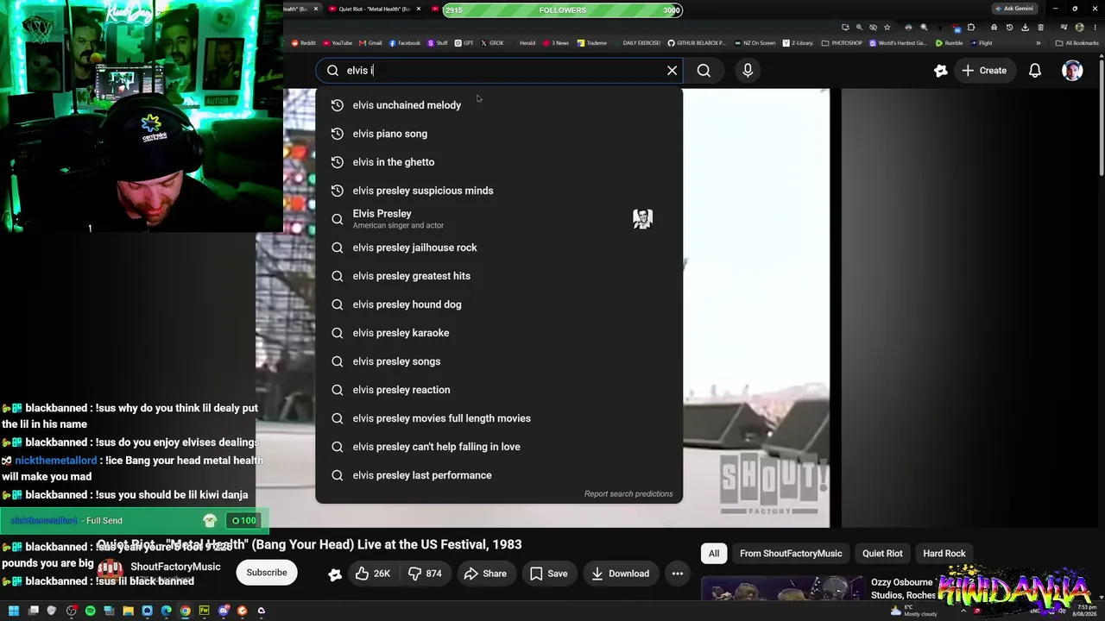Focus the search field containing 'elvis i'
Screen dimensions: 1105x621
499,71
